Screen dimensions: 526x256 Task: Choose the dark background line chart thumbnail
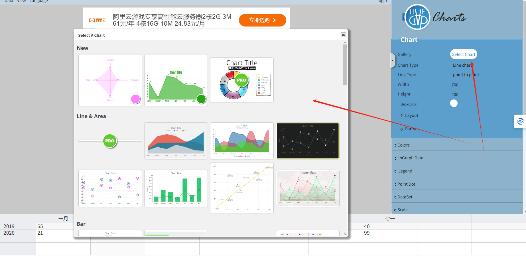[x=308, y=141]
